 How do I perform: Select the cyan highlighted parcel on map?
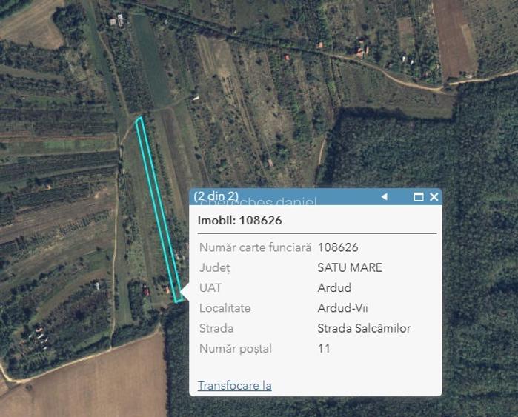tap(157, 207)
